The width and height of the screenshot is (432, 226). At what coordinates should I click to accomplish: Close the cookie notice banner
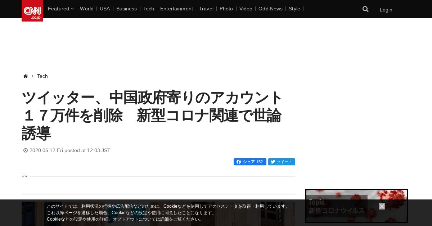pyautogui.click(x=382, y=206)
